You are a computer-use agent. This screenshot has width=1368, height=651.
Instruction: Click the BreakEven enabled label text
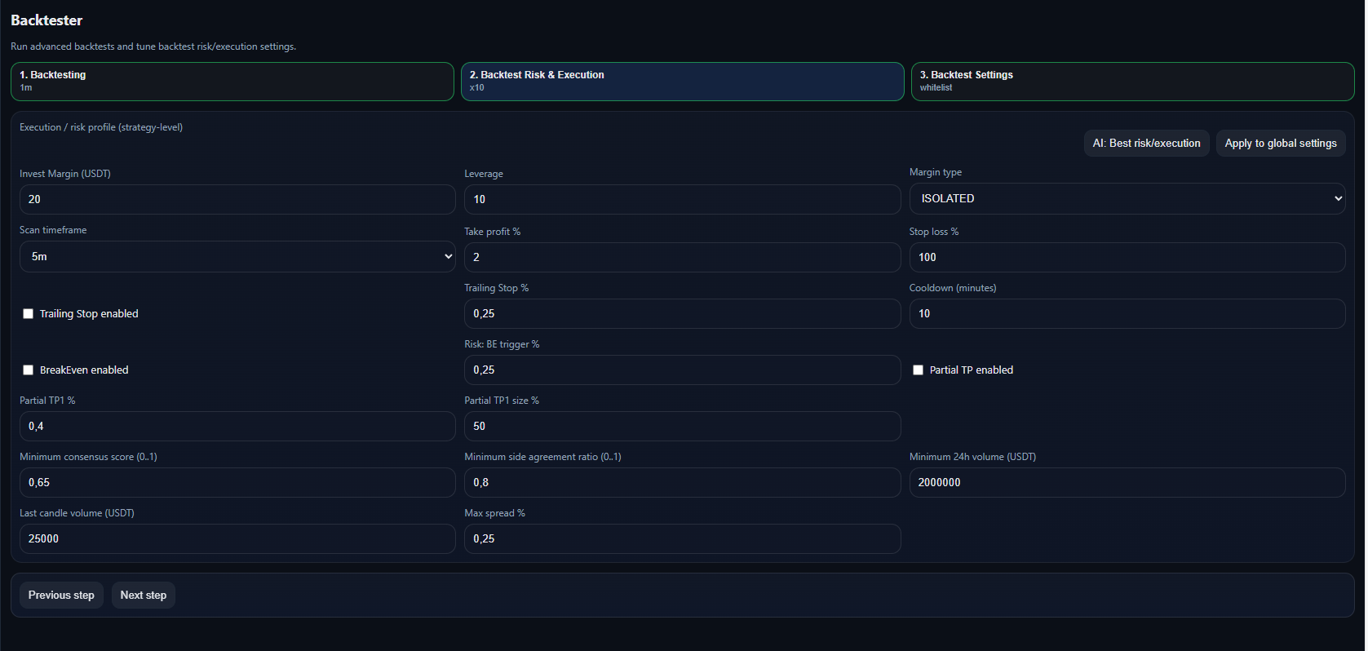pos(84,370)
